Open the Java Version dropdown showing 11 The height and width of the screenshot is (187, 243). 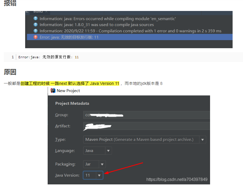click(x=99, y=175)
